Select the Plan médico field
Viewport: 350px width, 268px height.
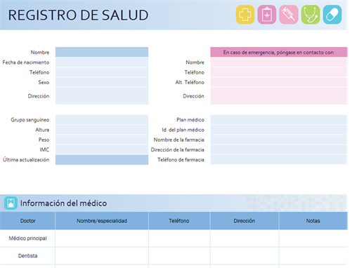pyautogui.click(x=278, y=120)
